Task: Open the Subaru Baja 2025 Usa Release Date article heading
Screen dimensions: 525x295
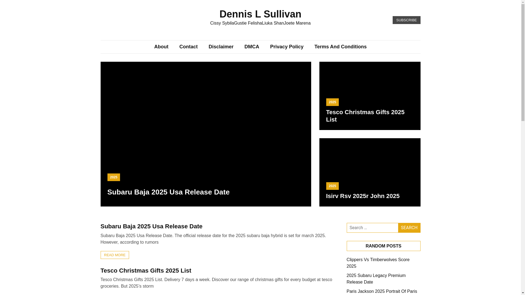Action: point(151,226)
